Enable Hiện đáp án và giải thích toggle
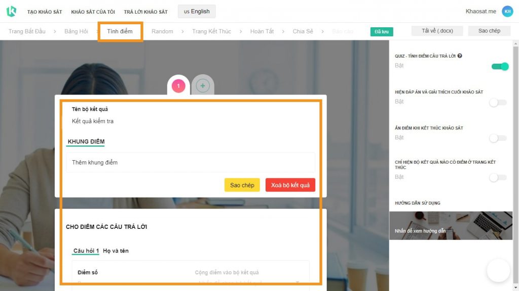 [x=498, y=102]
